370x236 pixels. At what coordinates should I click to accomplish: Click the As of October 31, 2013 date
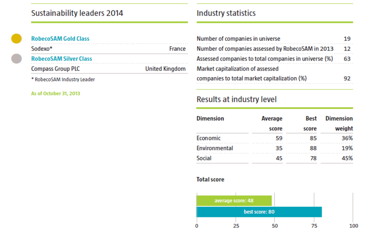coord(55,93)
